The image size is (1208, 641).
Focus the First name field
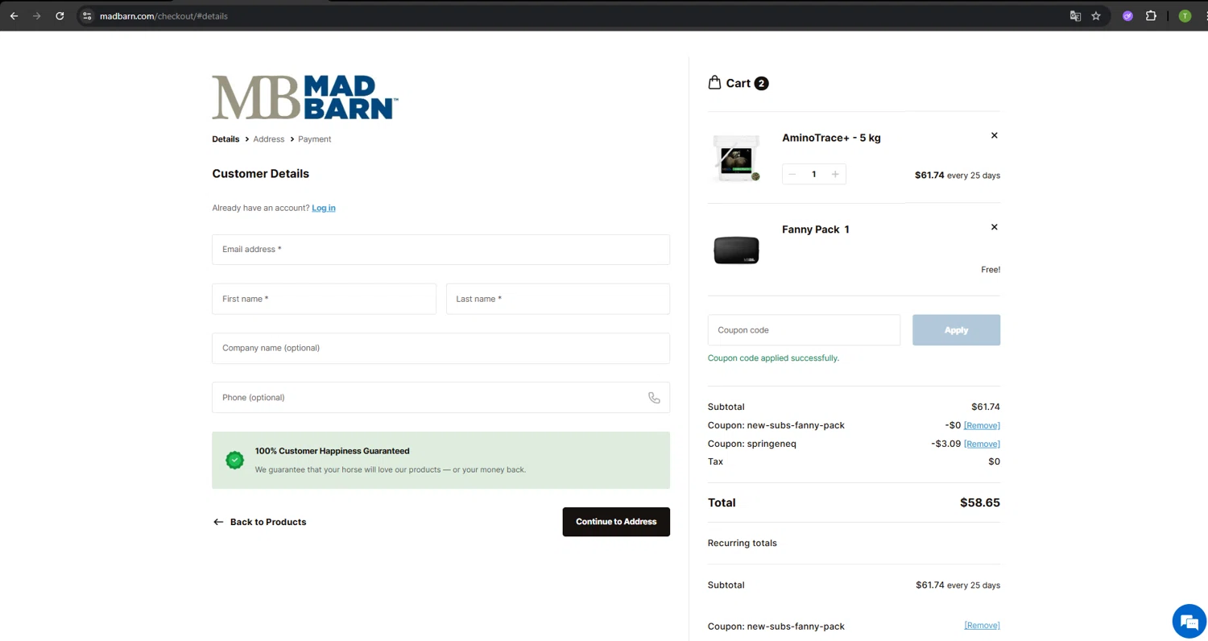tap(324, 299)
